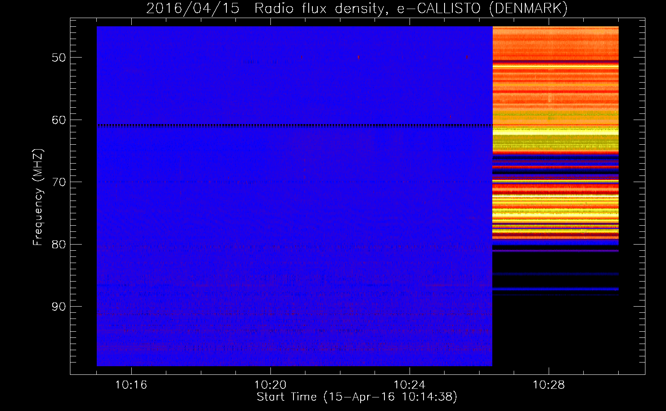This screenshot has height=411, width=666.
Task: Click the 50 frequency tick label
Action: point(58,58)
